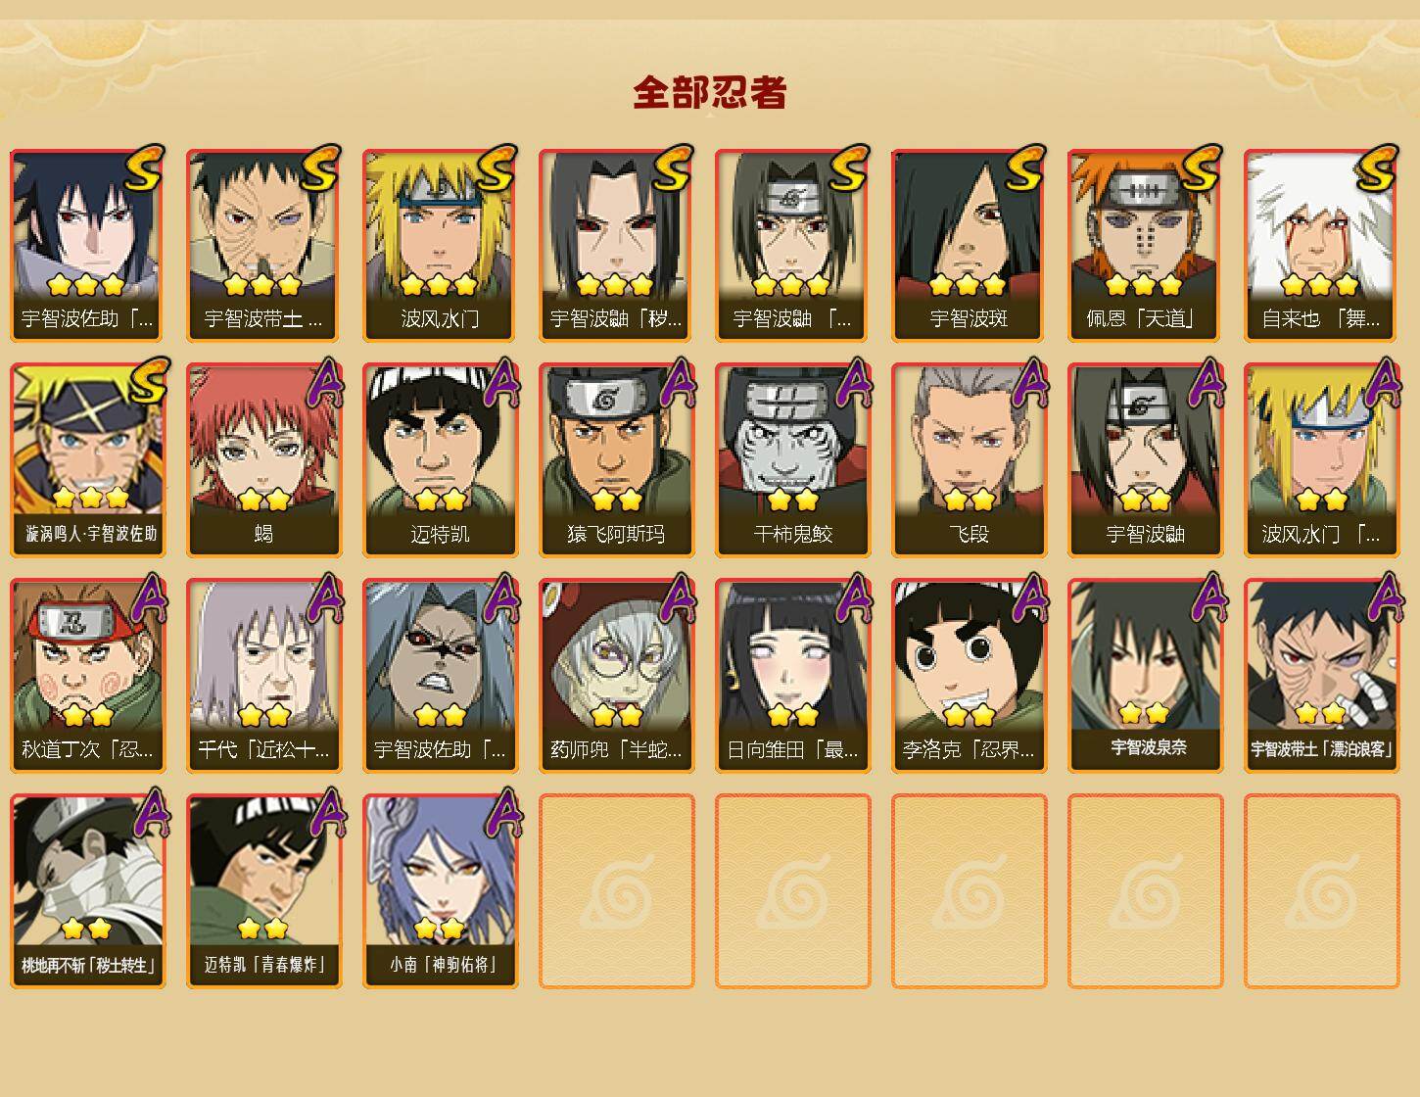The height and width of the screenshot is (1097, 1420).
Task: Click the A rank badge on 李洛克 card
Action: pos(1028,597)
